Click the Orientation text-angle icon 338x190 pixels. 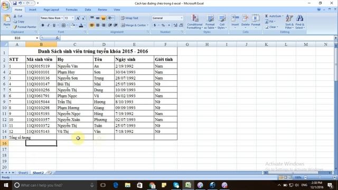110,18
